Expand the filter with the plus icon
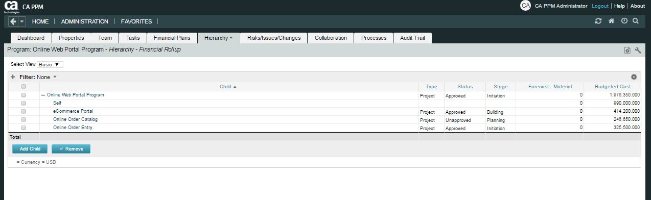Screen dimensions: 651x200 click(13, 77)
